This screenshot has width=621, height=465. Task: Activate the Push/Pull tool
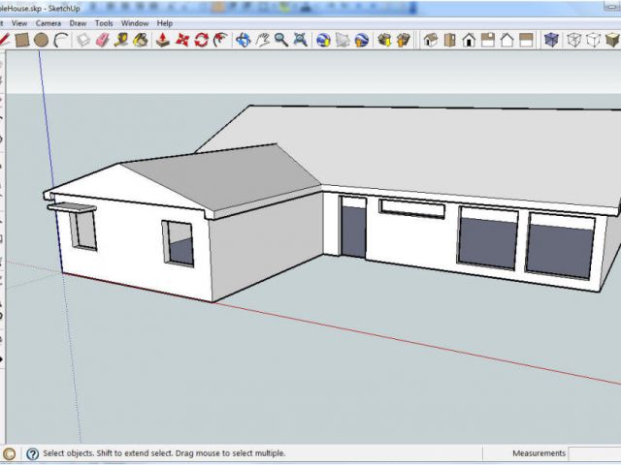tap(163, 40)
